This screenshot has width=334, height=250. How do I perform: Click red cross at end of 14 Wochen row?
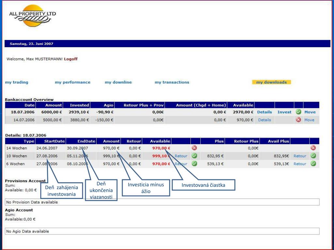click(x=313, y=148)
